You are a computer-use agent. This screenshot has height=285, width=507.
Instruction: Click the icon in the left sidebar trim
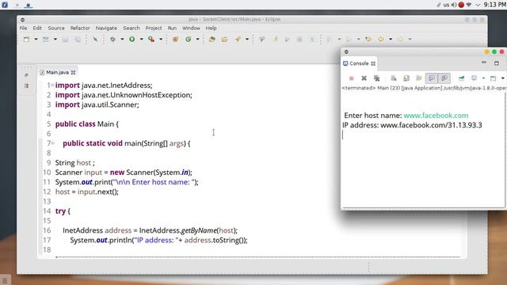(26, 75)
